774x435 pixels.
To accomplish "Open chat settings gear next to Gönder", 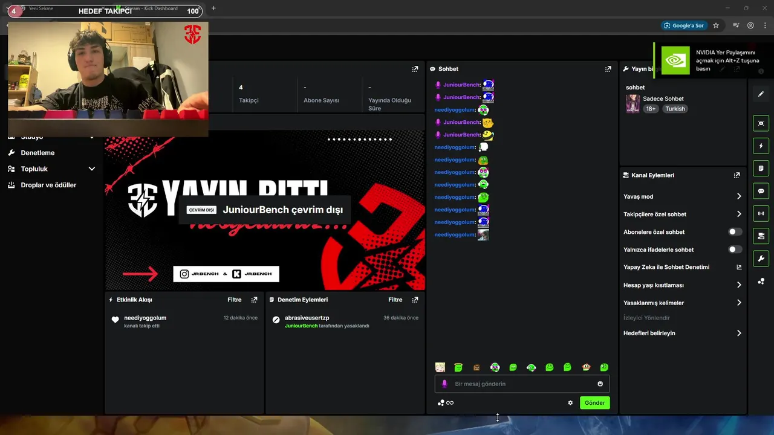I will [x=570, y=403].
